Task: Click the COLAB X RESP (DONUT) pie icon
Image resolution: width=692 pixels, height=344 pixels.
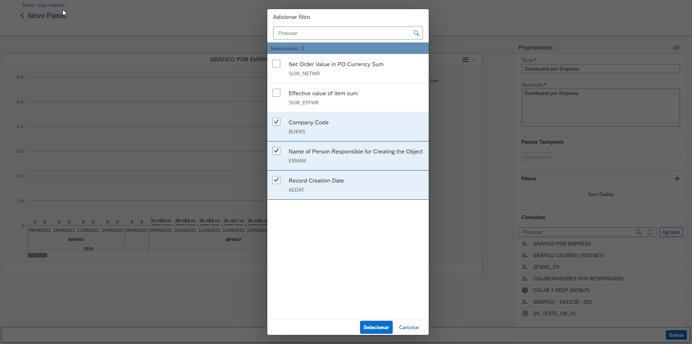Action: 525,290
